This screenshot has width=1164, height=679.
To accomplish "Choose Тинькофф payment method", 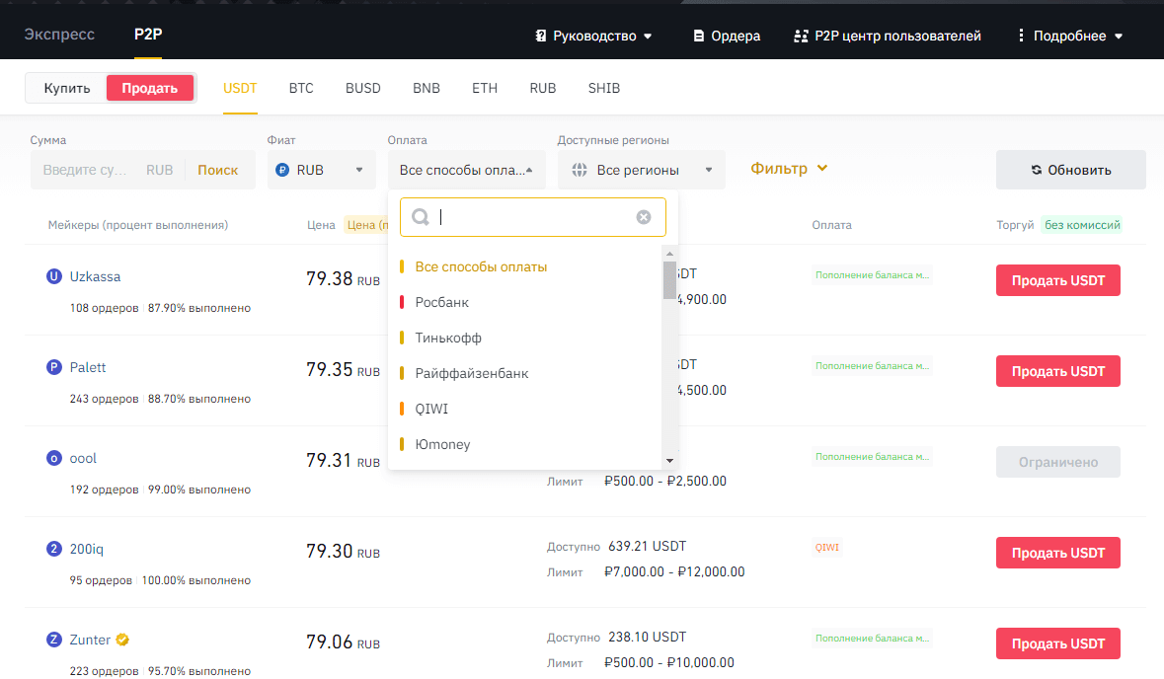I will [448, 338].
